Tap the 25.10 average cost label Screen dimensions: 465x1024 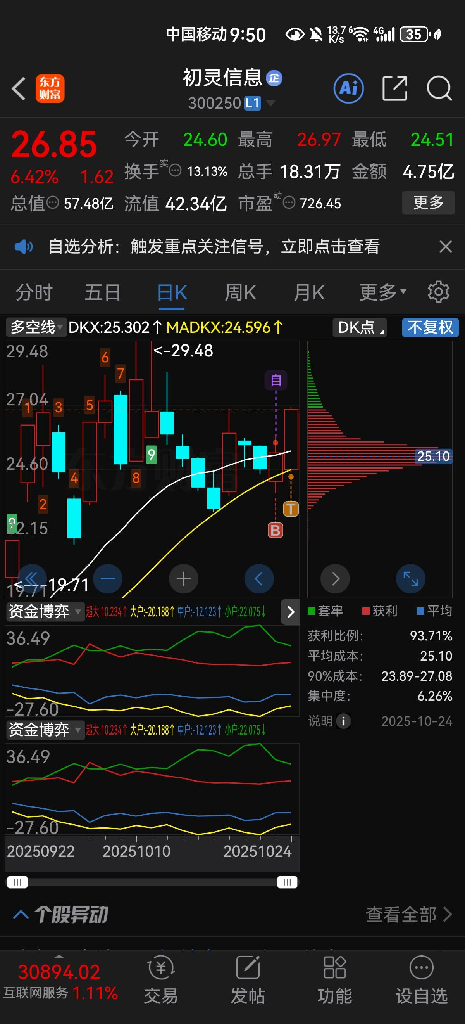pos(433,456)
